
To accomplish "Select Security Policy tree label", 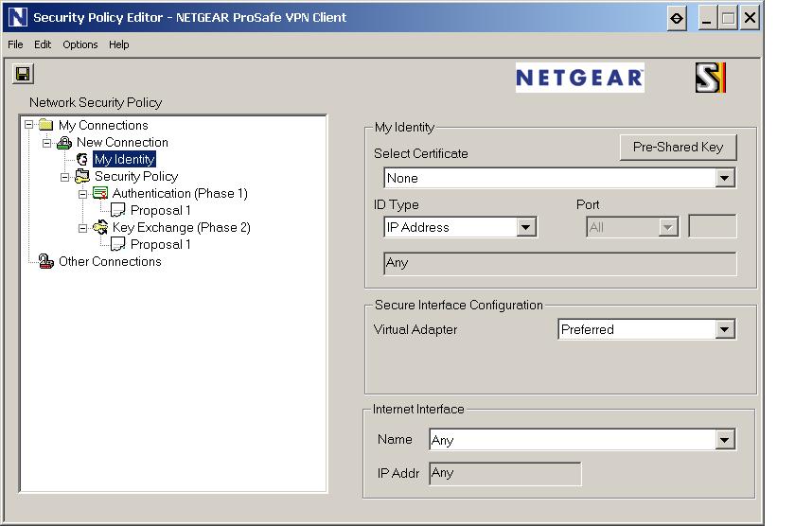I will tap(136, 176).
